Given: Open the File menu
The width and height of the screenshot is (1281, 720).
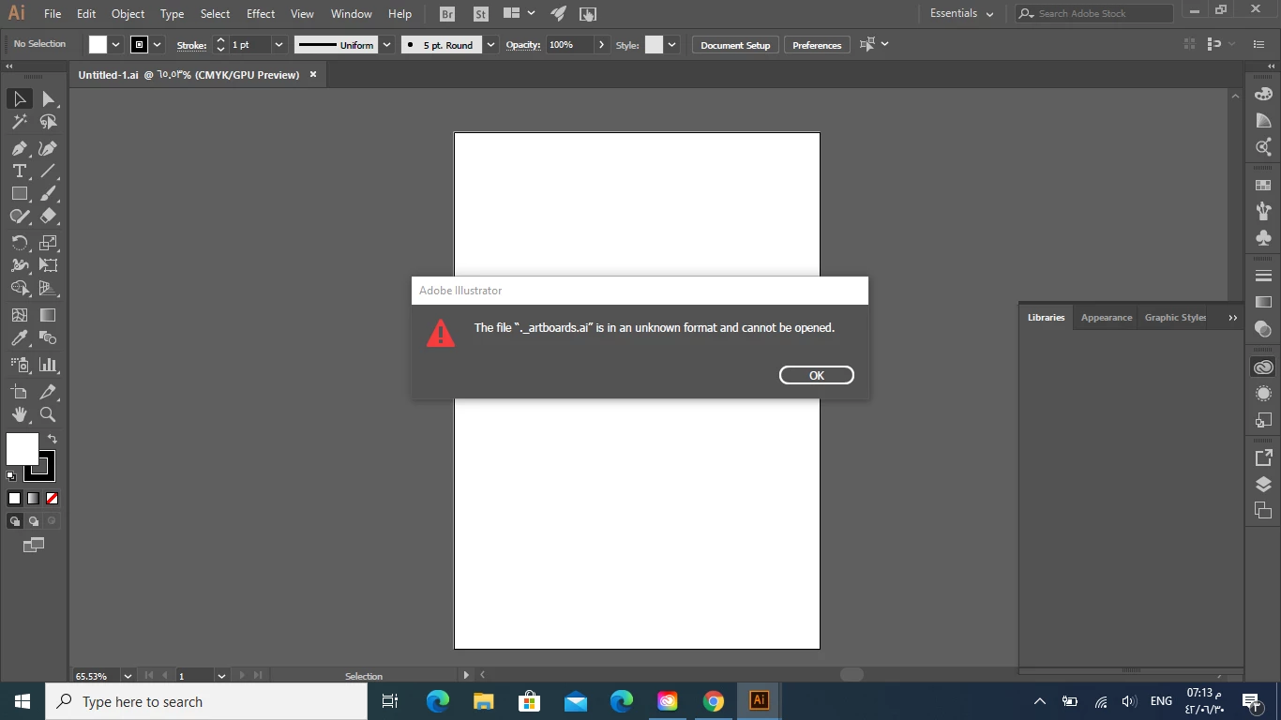Looking at the screenshot, I should [x=53, y=14].
